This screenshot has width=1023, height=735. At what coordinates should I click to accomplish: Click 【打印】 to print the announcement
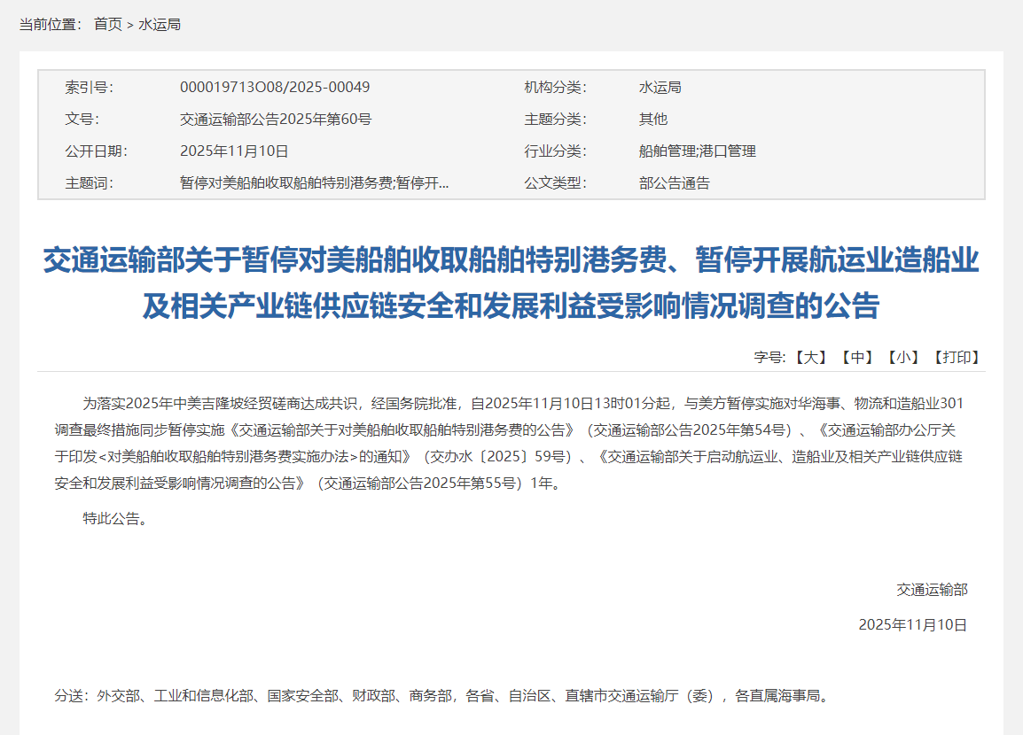point(956,357)
